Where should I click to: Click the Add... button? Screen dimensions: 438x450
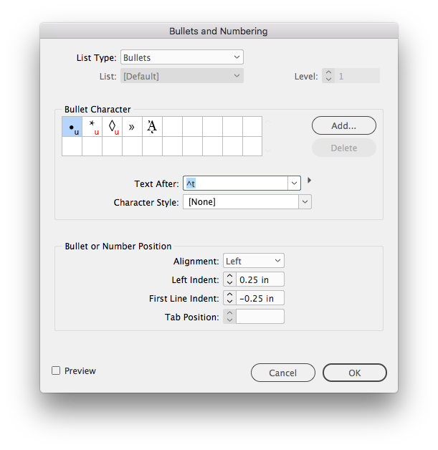coord(343,125)
